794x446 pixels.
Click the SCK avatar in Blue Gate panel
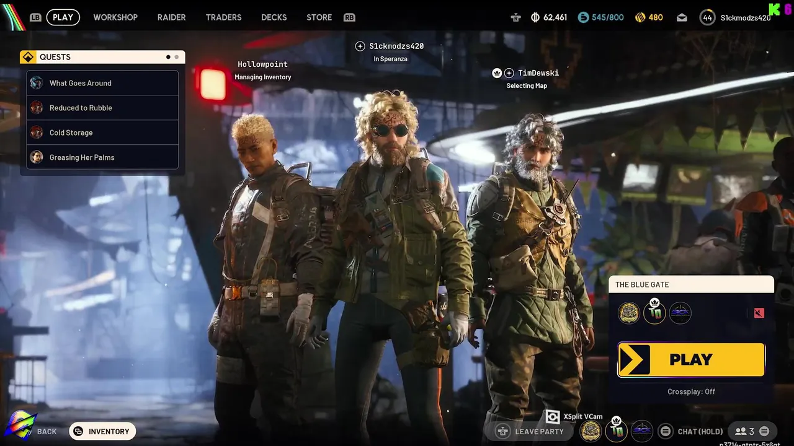click(680, 313)
